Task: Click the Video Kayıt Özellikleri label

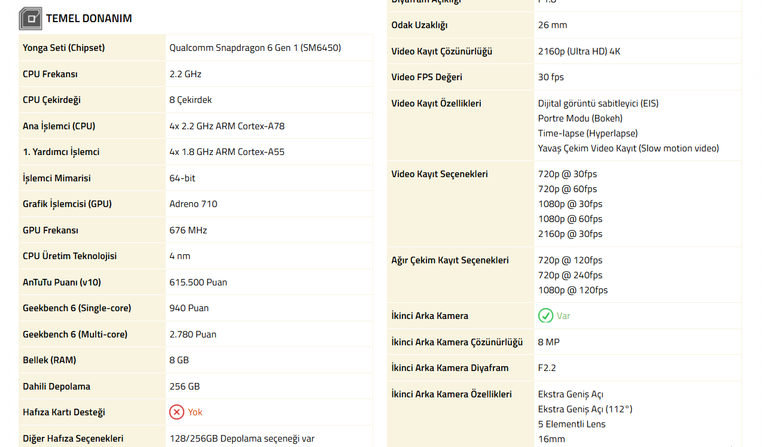Action: 436,104
